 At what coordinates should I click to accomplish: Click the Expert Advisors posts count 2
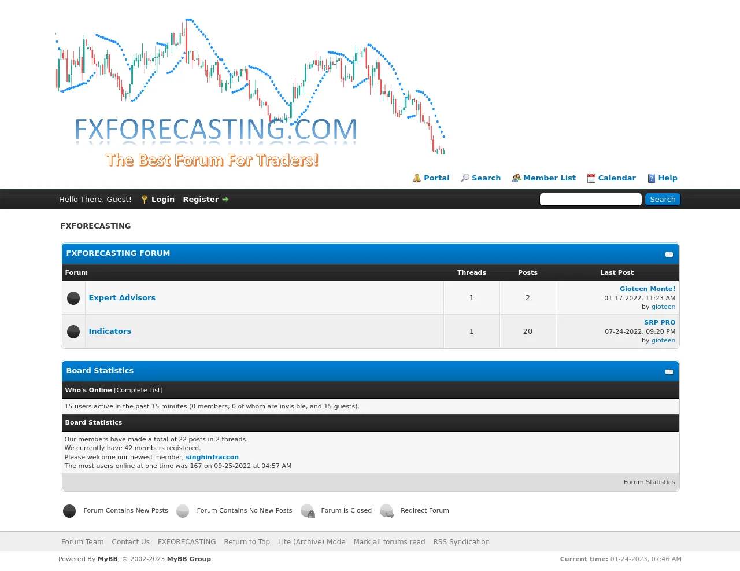[528, 298]
